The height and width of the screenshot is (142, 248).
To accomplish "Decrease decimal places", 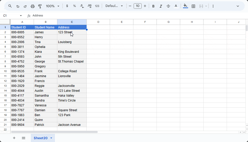I will [82, 6].
